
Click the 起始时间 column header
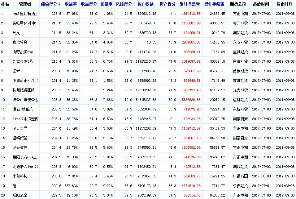coord(261,4)
